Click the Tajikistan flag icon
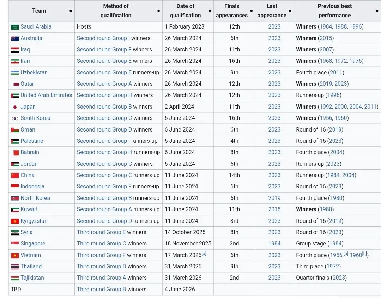381x298 pixels. coord(15,278)
